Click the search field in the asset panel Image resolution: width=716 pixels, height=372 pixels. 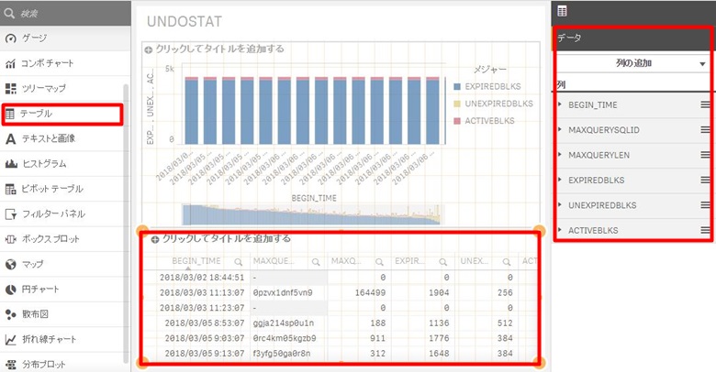click(64, 11)
